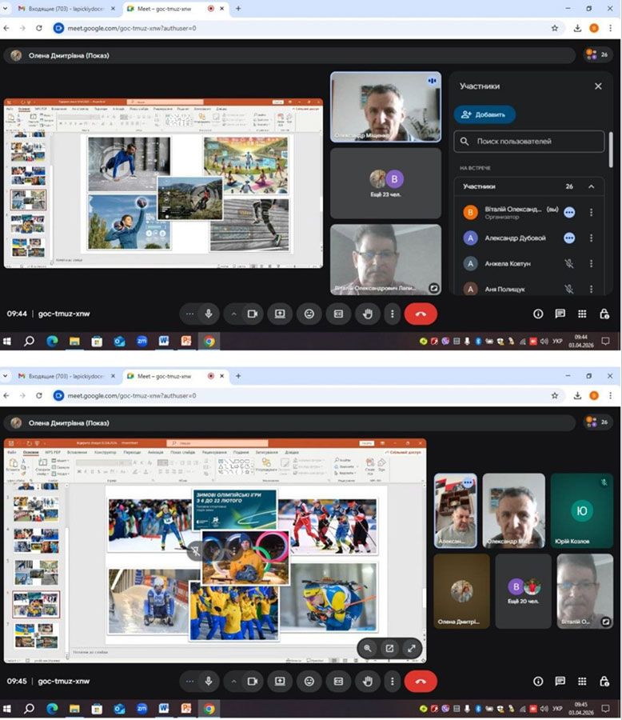The width and height of the screenshot is (622, 720).
Task: Click the Добавить people button
Action: tap(484, 114)
